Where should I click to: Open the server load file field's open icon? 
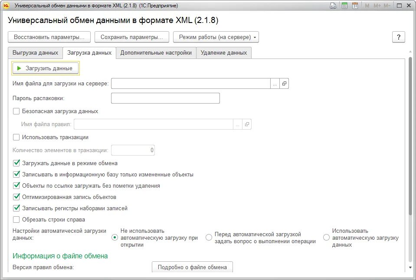click(x=284, y=84)
